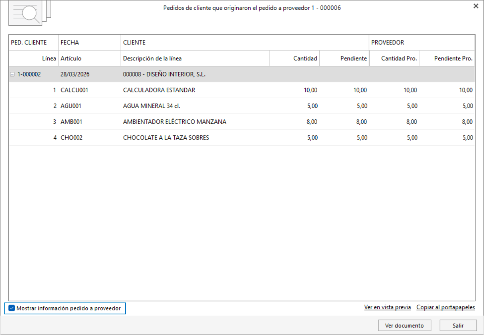Select CHOCOLATE A LA TAZA SOBRES description
Viewport: 484px width, 335px height.
click(166, 138)
